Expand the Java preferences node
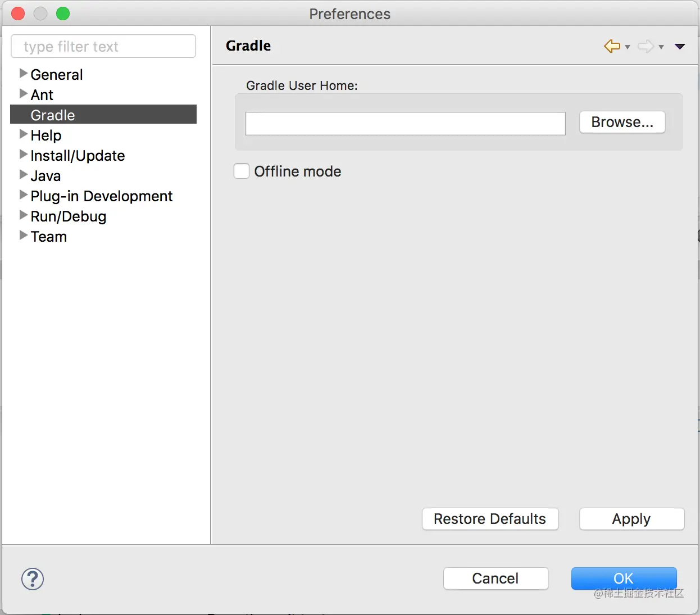 (x=24, y=174)
